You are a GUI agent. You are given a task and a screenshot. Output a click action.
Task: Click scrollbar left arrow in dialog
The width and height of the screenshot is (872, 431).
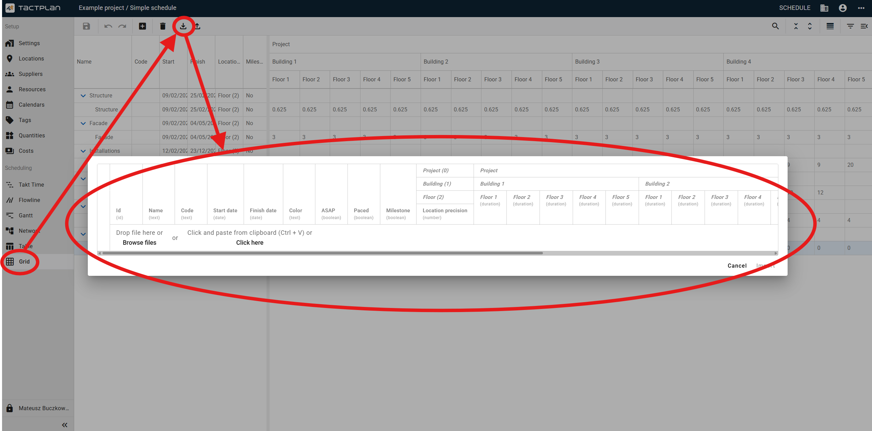(99, 253)
